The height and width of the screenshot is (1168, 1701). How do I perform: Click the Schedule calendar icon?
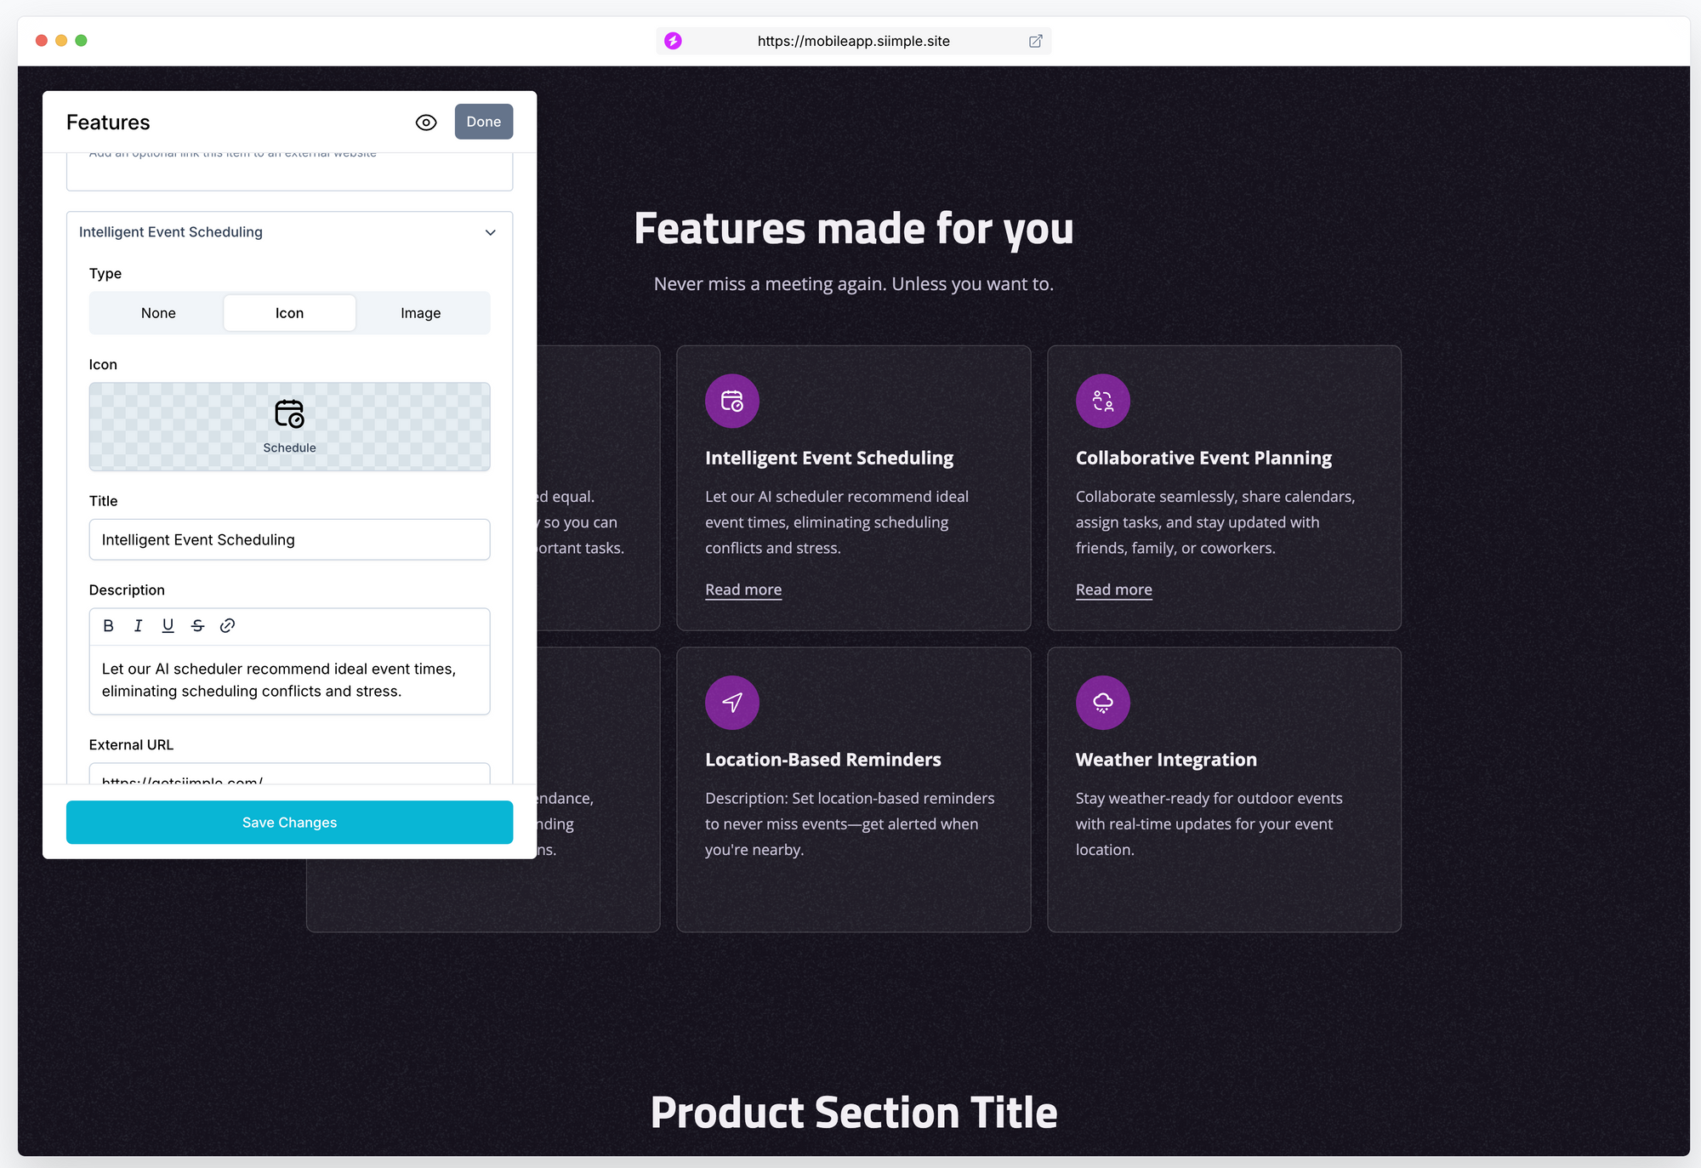click(x=289, y=414)
